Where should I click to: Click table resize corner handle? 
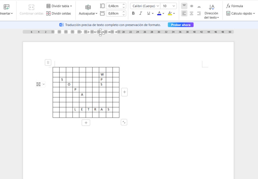click(124, 122)
